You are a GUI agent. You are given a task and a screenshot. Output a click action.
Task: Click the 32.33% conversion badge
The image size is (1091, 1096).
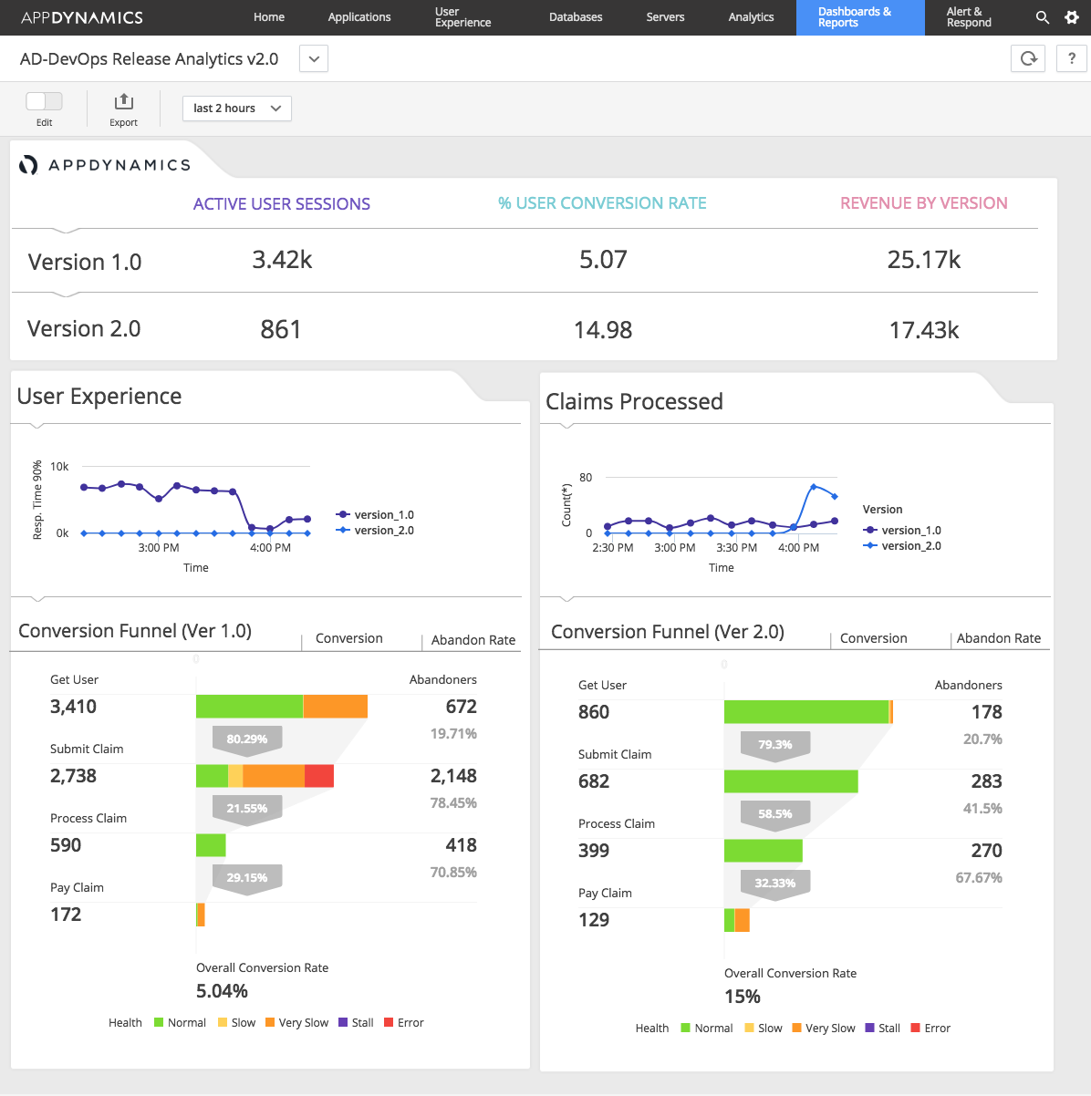pos(775,884)
